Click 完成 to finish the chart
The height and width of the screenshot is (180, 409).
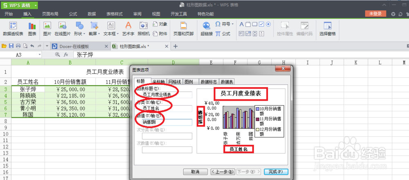[x=276, y=172]
